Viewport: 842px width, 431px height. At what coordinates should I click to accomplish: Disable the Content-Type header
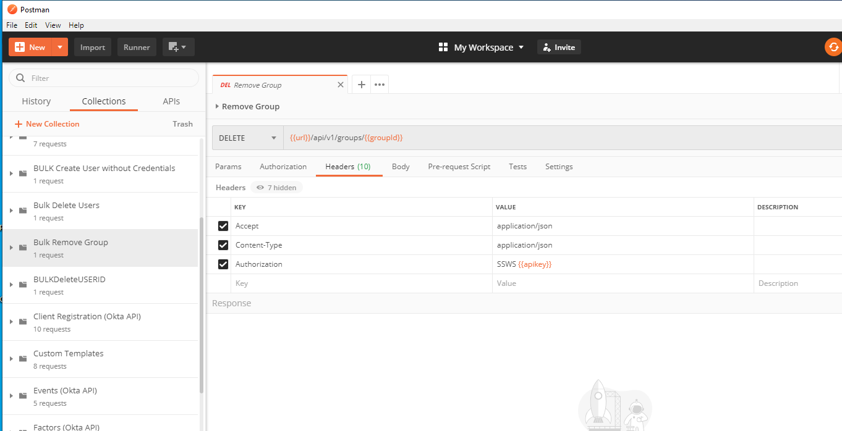tap(223, 245)
